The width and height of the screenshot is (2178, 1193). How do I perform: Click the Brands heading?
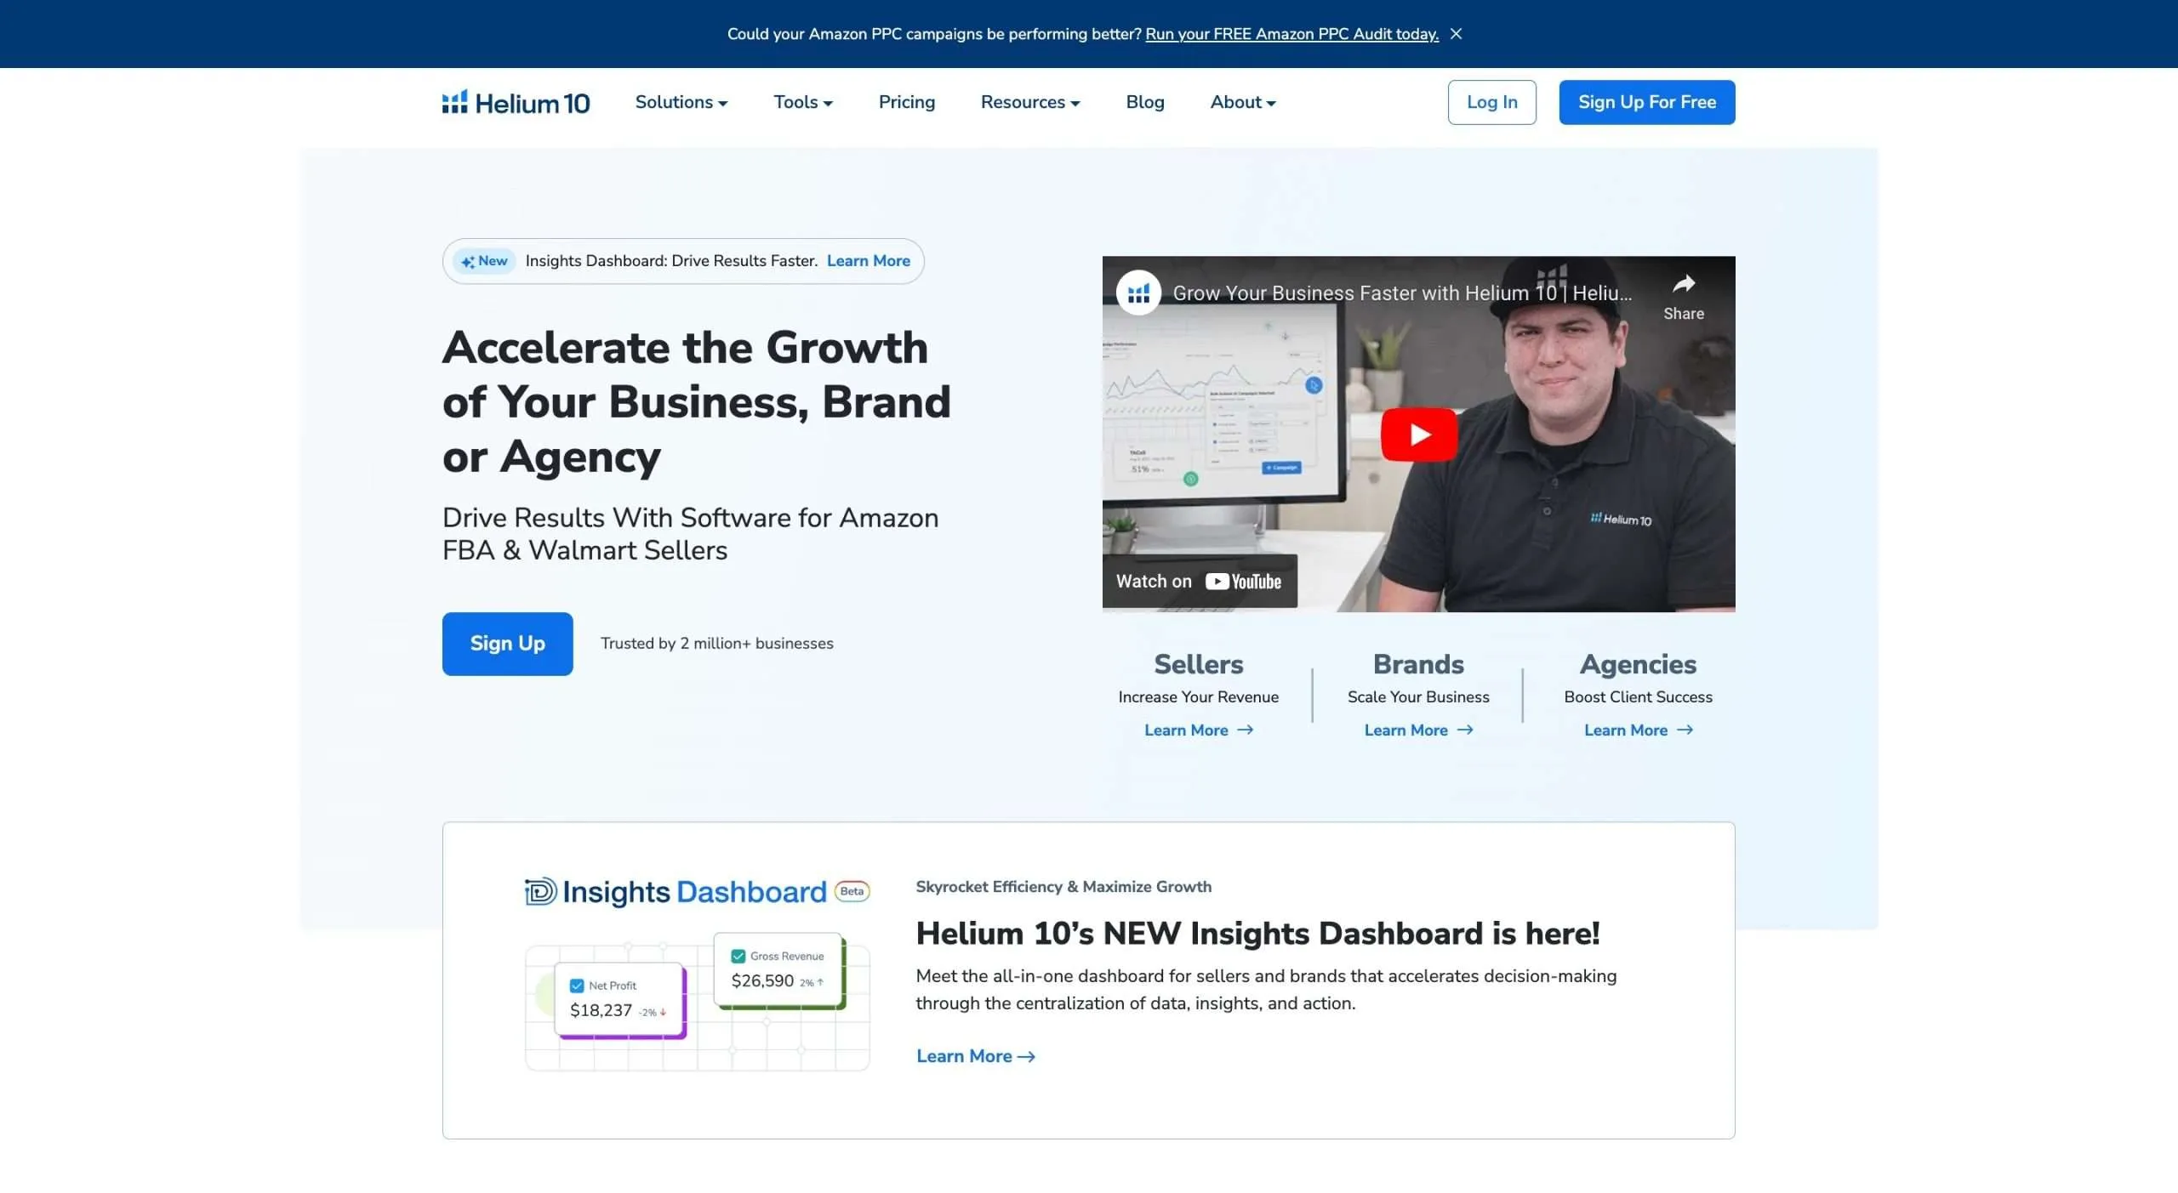pos(1418,664)
